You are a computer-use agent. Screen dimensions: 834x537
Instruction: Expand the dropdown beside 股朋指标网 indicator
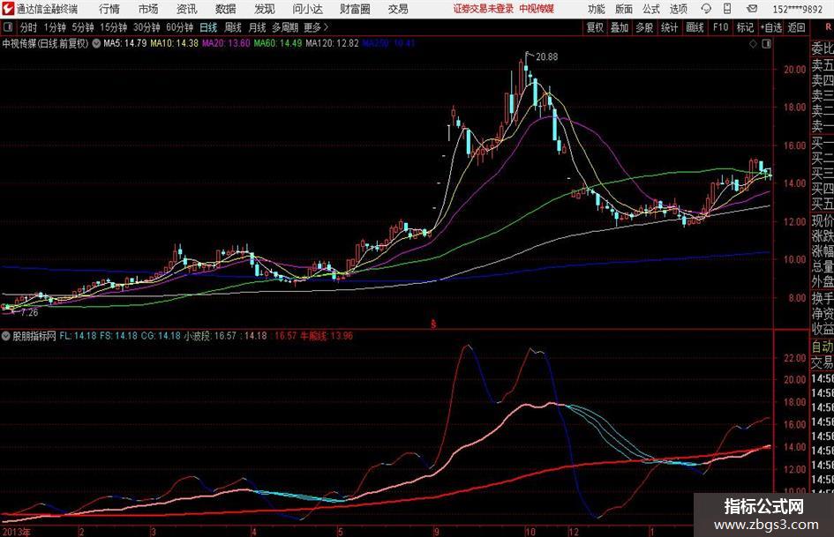(x=6, y=336)
